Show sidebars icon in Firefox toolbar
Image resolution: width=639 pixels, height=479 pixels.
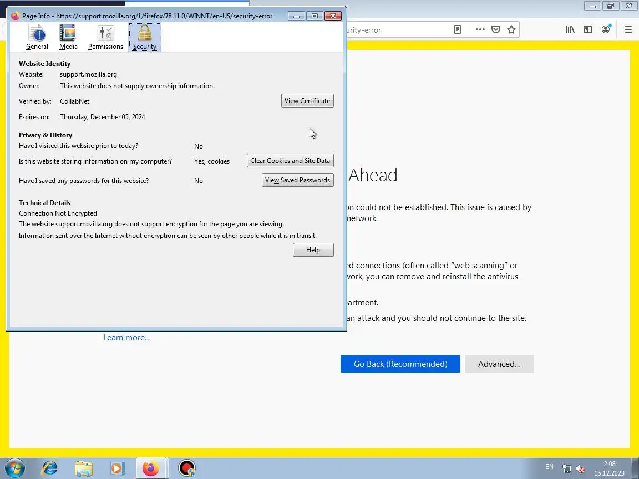pyautogui.click(x=587, y=29)
